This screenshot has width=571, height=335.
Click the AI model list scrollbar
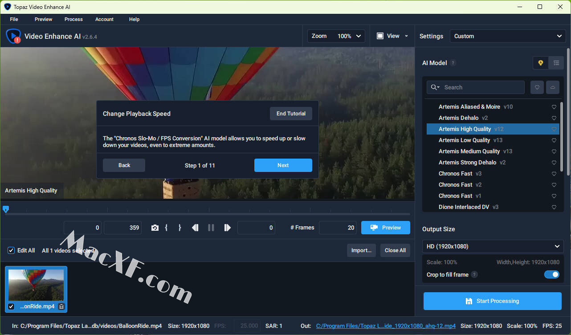tap(562, 138)
